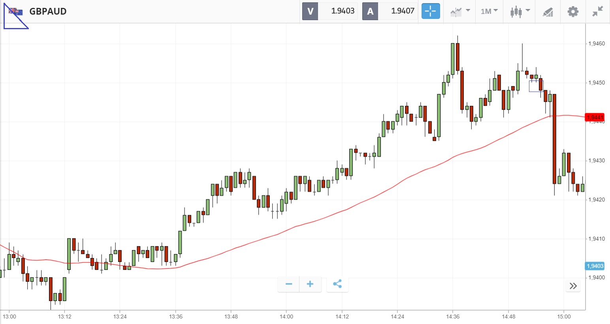The image size is (610, 324).
Task: Toggle the crosshair cursor button
Action: coord(430,11)
